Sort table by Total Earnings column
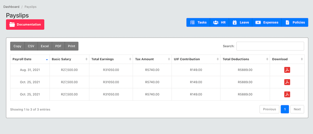The height and width of the screenshot is (134, 313). (111, 59)
